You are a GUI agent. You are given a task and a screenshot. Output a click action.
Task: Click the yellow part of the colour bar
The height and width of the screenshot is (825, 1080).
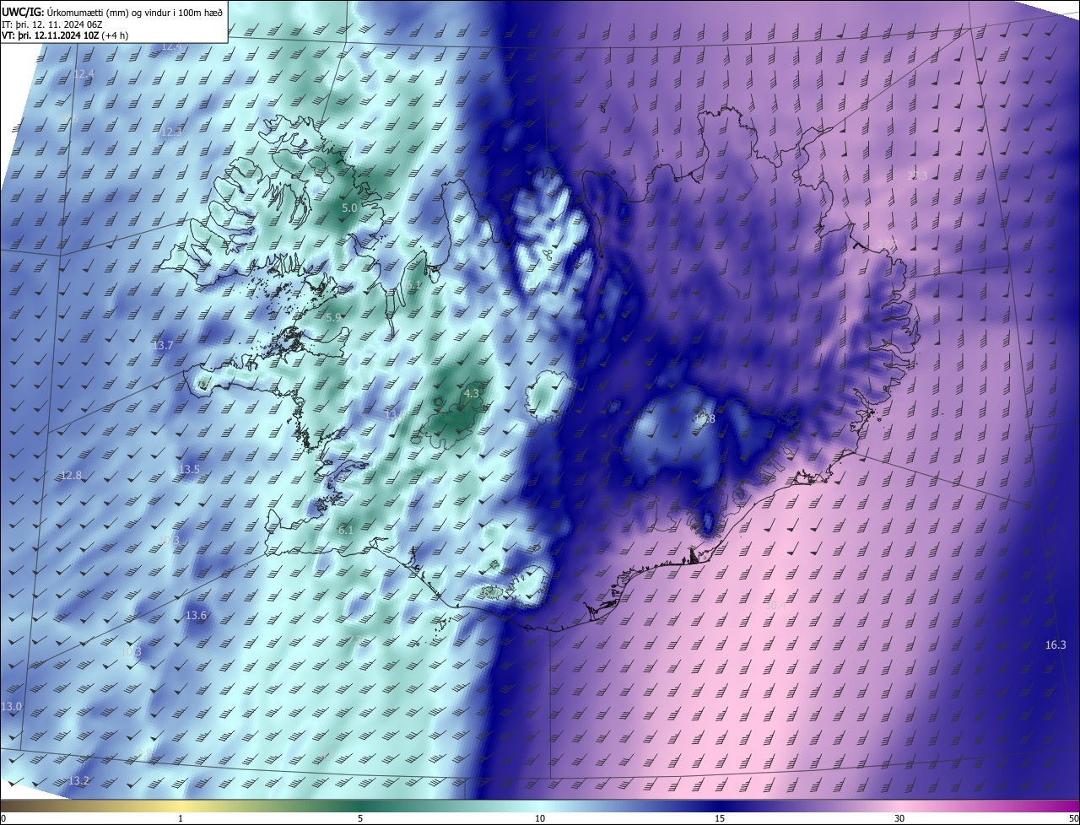coord(181,806)
